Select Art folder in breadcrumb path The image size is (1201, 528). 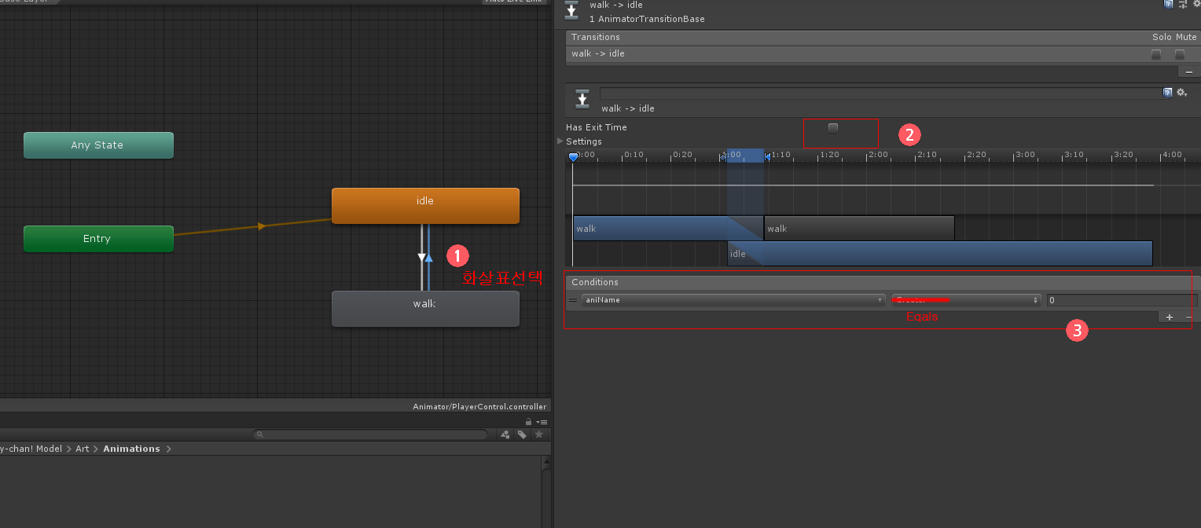tap(83, 449)
